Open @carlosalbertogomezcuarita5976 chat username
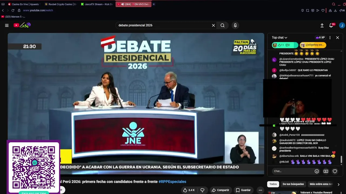This screenshot has width=346, height=194. [x=298, y=148]
